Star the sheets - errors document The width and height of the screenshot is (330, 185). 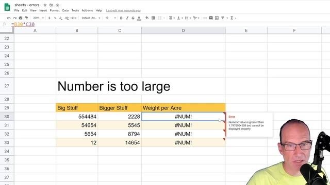click(x=45, y=5)
